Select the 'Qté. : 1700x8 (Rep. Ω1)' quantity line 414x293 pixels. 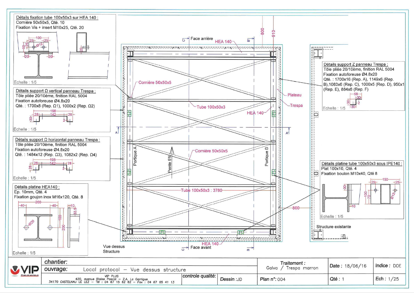(x=55, y=106)
